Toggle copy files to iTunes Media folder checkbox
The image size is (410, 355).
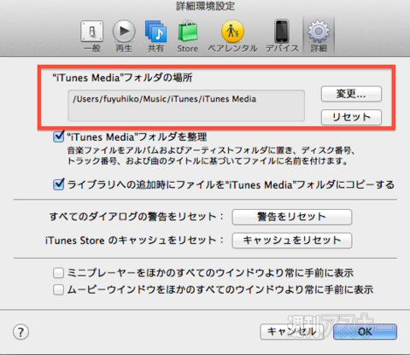point(59,184)
